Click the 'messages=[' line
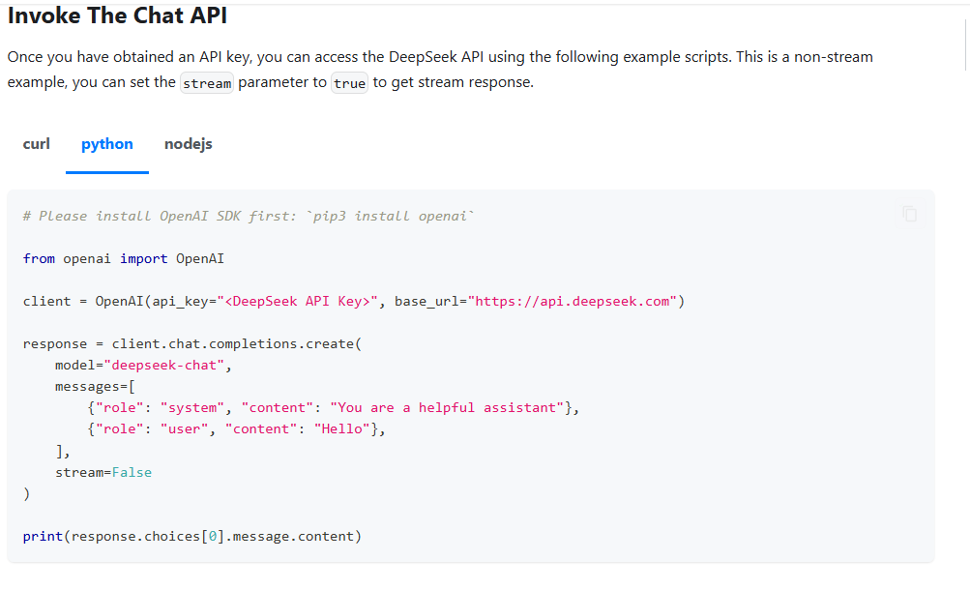 [95, 387]
